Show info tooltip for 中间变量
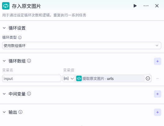This screenshot has width=164, height=126. coord(29,94)
